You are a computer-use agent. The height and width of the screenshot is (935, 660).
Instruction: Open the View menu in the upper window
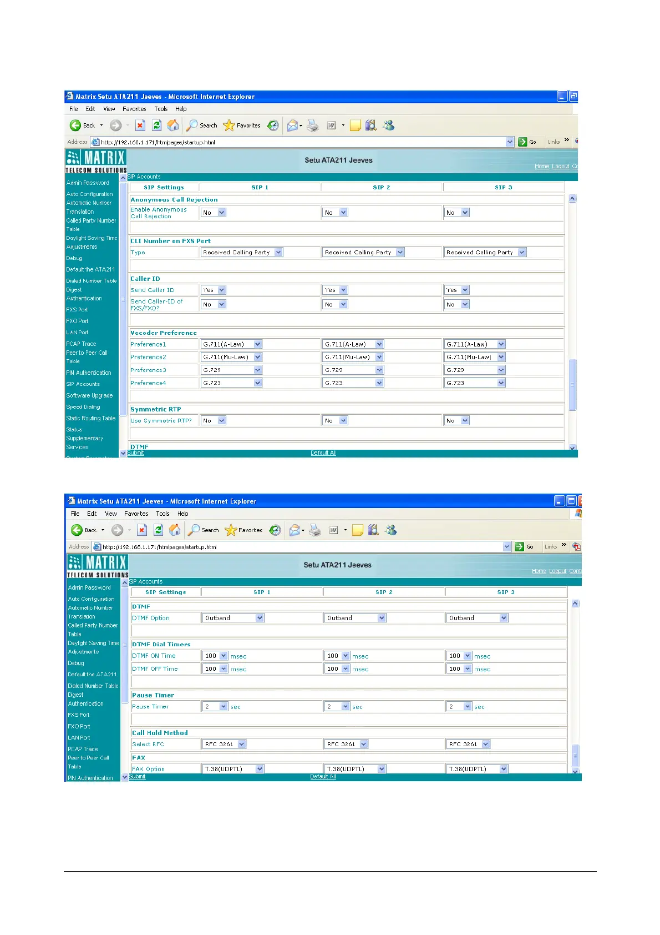tap(109, 109)
